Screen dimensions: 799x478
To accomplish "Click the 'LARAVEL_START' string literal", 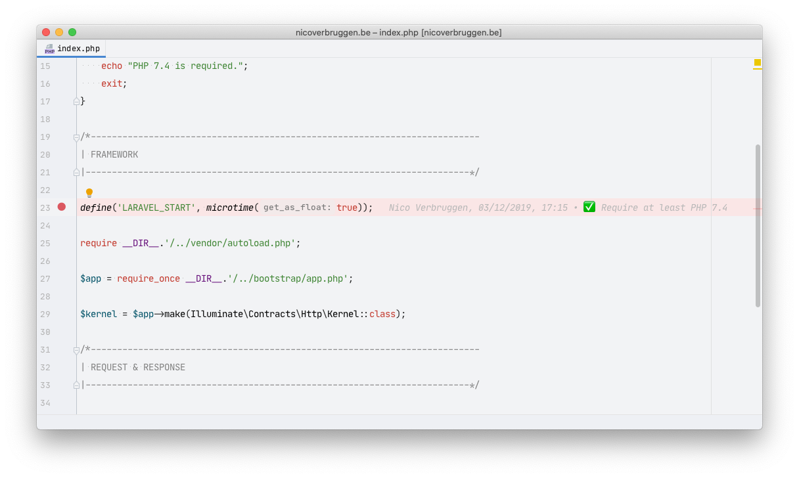I will (156, 207).
